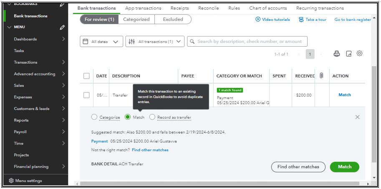381x189 pixels.
Task: Click the $200.00 received amount cell
Action: 304,95
